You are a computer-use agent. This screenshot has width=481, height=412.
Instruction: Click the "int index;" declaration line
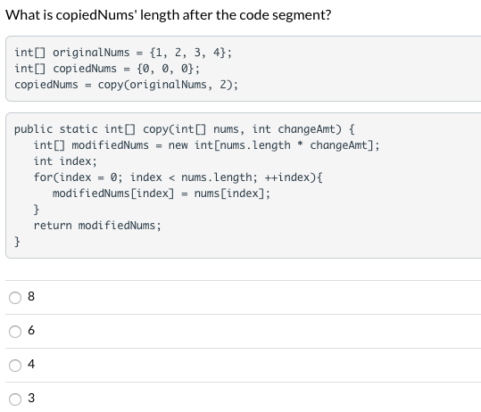click(65, 161)
